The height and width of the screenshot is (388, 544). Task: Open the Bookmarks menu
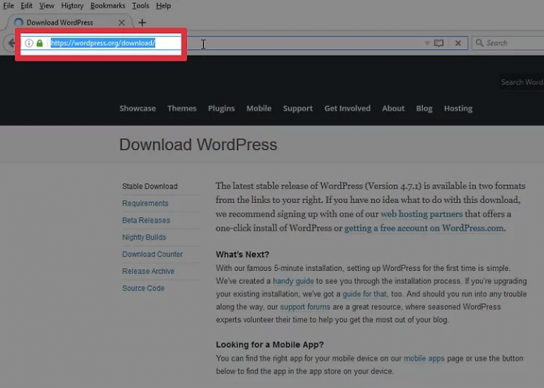click(107, 5)
